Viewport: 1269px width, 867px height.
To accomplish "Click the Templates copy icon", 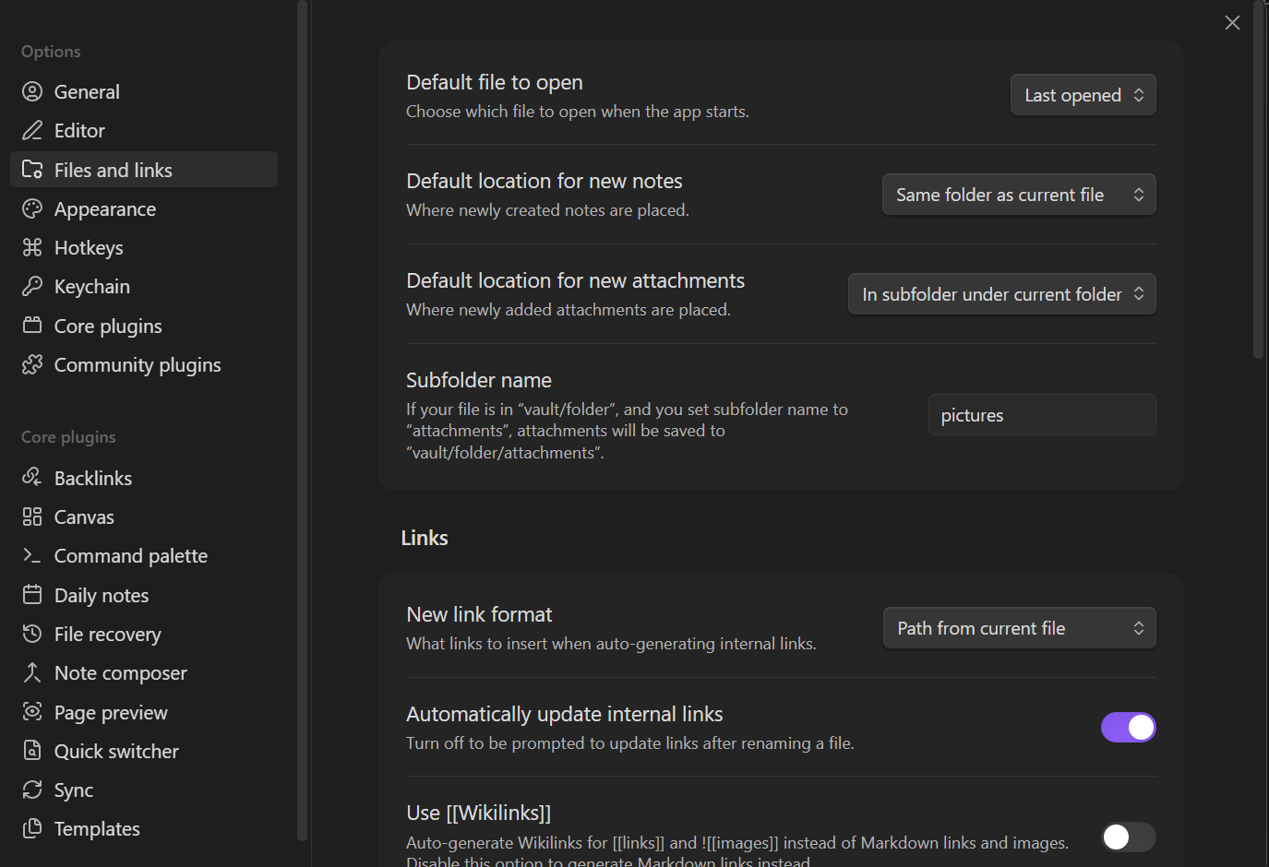I will (32, 828).
